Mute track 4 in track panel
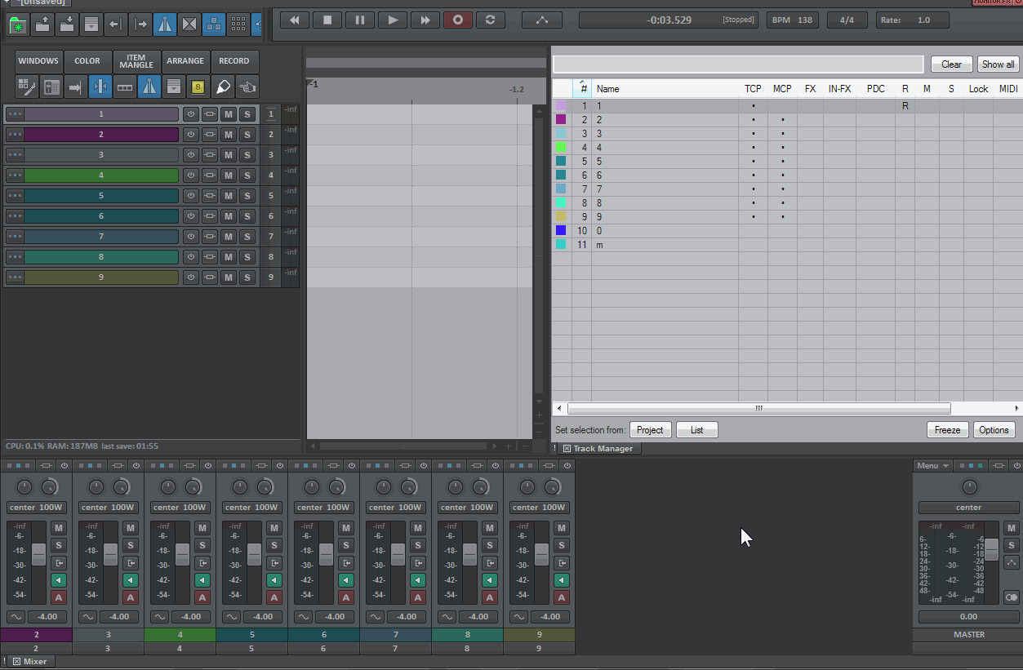Screen dimensions: 1023x670 tap(229, 175)
